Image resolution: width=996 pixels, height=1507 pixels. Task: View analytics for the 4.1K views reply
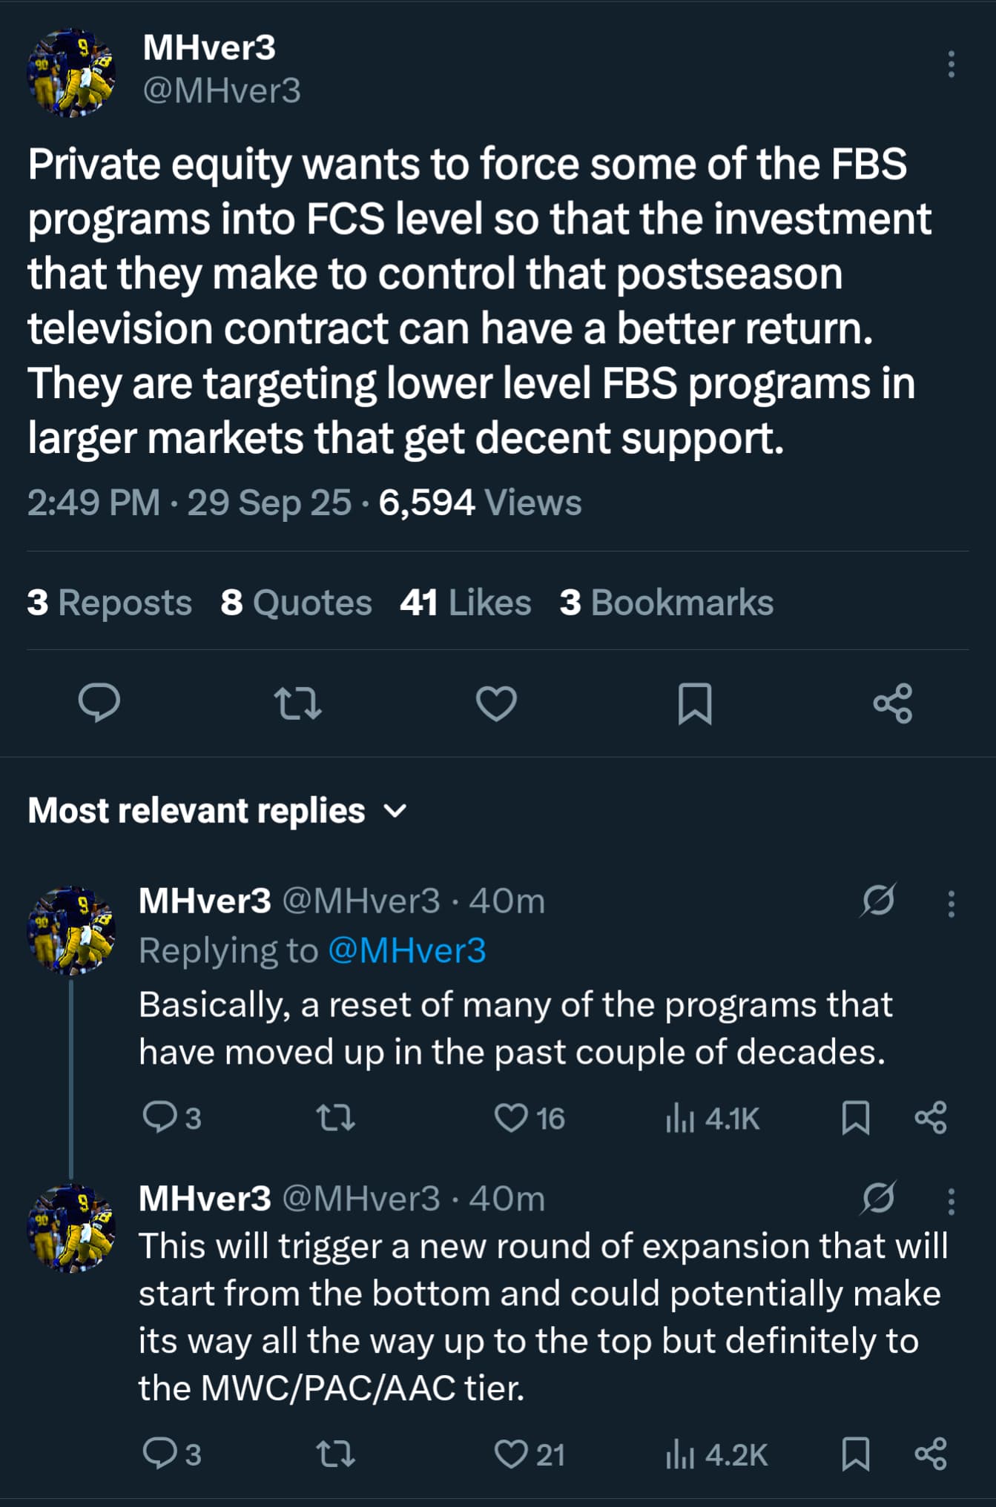pyautogui.click(x=712, y=1118)
